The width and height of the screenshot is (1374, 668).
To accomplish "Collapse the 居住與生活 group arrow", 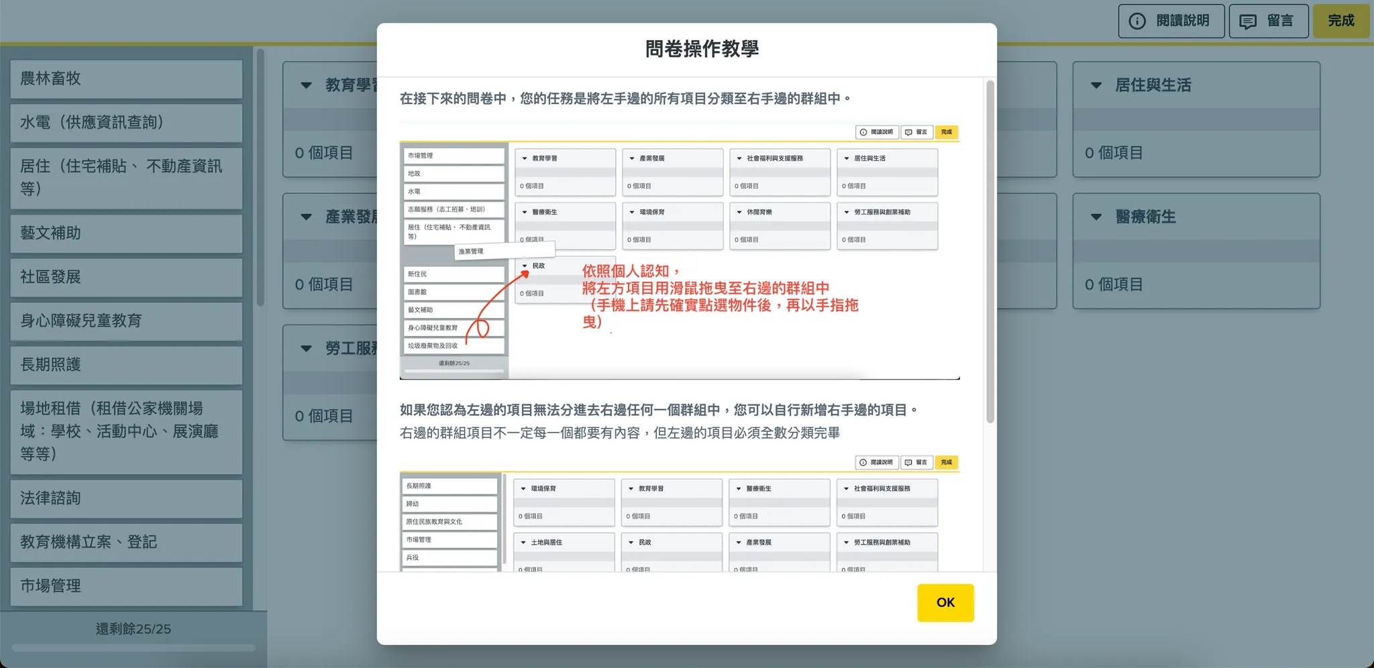I will pos(1096,85).
